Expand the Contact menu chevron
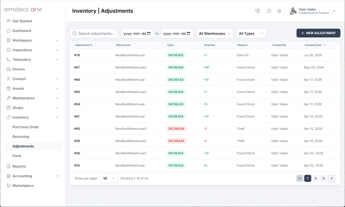This screenshot has width=345, height=207. pos(57,79)
